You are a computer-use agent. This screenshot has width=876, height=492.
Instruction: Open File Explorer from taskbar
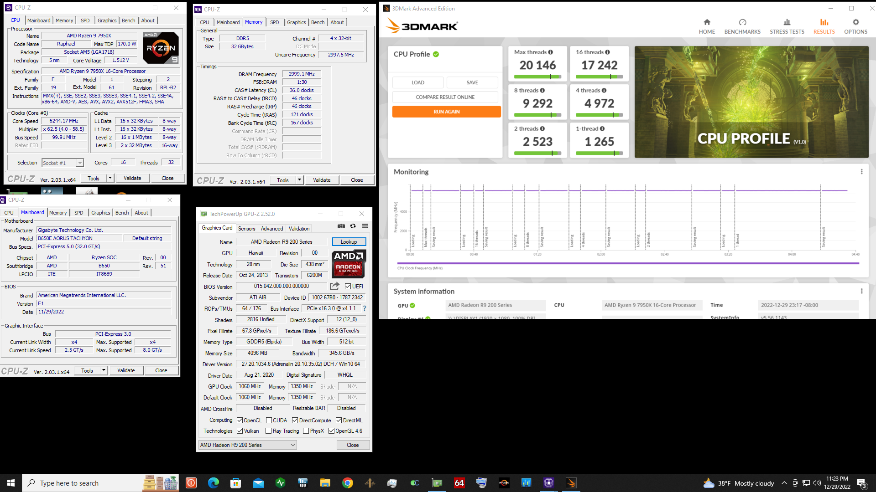click(325, 483)
